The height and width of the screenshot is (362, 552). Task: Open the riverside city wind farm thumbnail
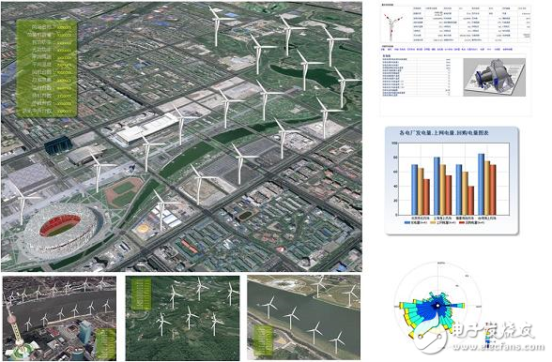click(x=59, y=318)
